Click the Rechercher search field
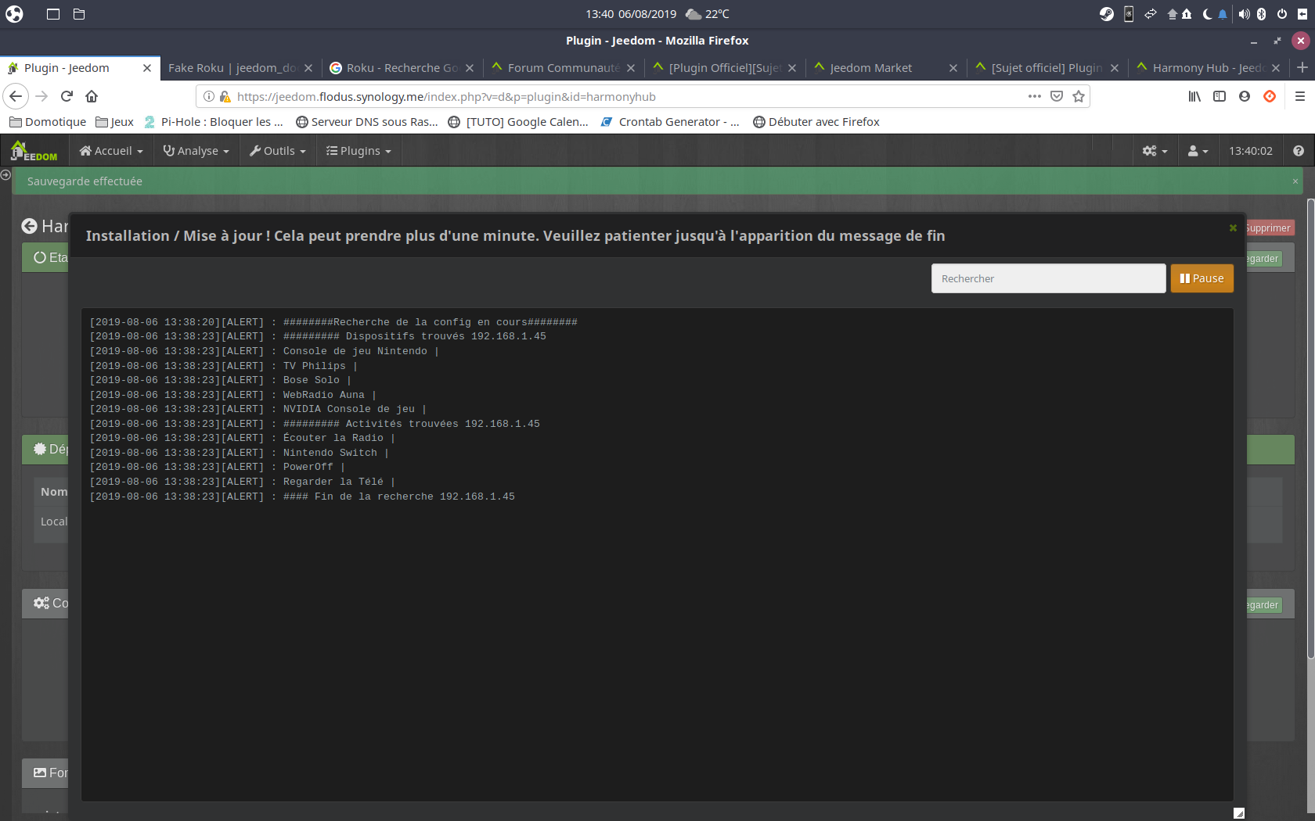 click(1048, 278)
